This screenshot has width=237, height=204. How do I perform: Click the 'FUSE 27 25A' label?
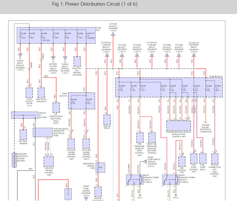[89, 101]
